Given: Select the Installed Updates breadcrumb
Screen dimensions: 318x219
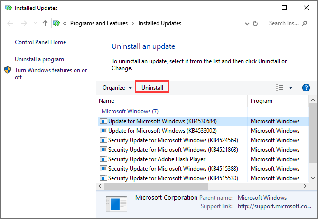Looking at the screenshot, I should pyautogui.click(x=160, y=23).
